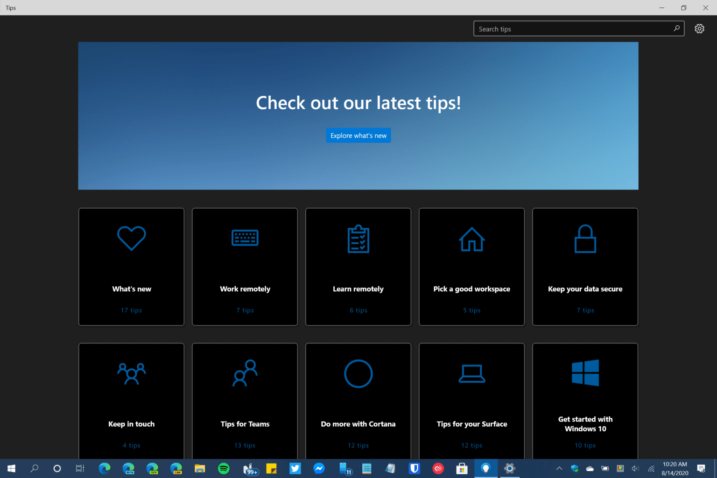Image resolution: width=717 pixels, height=478 pixels.
Task: Click the Search tips input field
Action: coord(560,28)
